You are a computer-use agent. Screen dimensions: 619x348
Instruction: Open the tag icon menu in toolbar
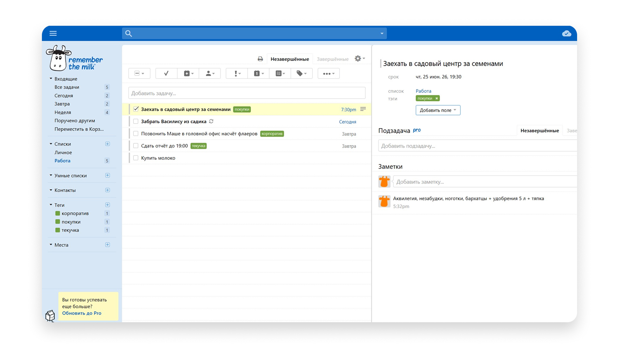tap(301, 73)
